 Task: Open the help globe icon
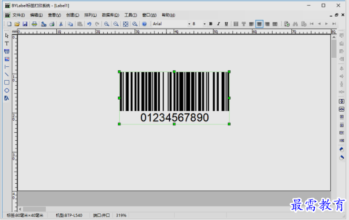click(144, 24)
